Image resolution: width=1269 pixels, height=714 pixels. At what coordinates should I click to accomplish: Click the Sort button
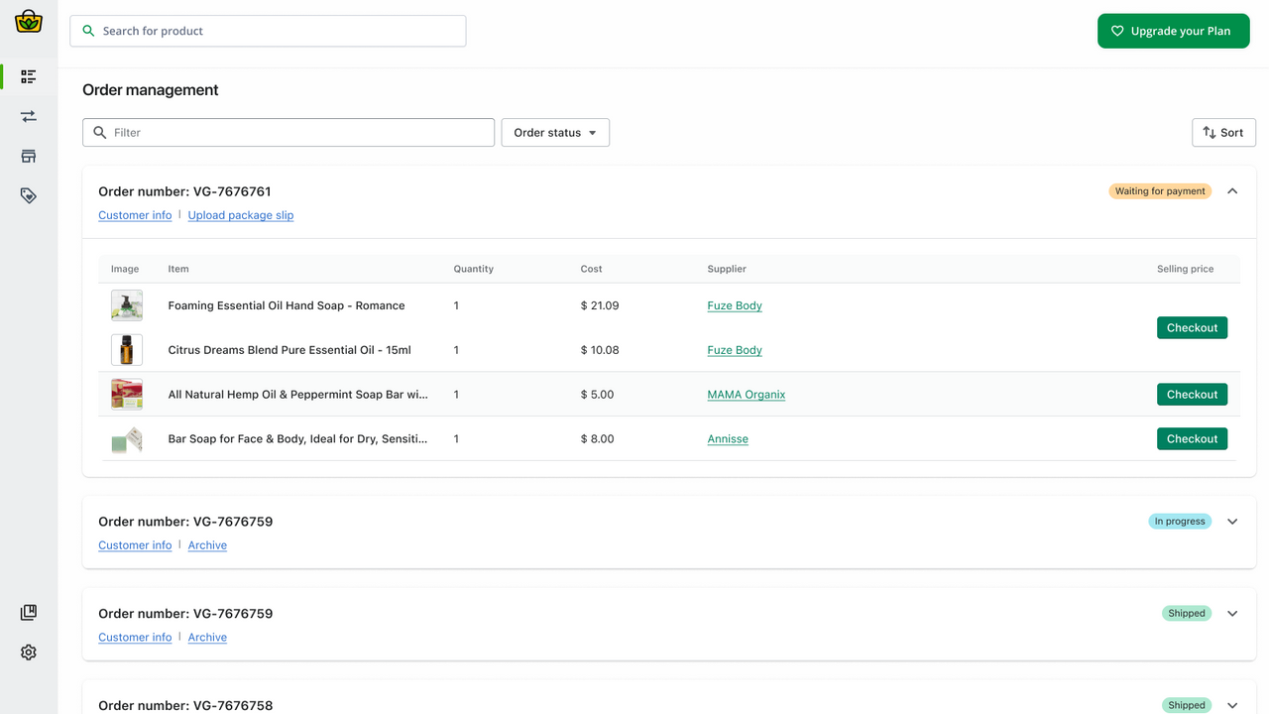coord(1223,133)
